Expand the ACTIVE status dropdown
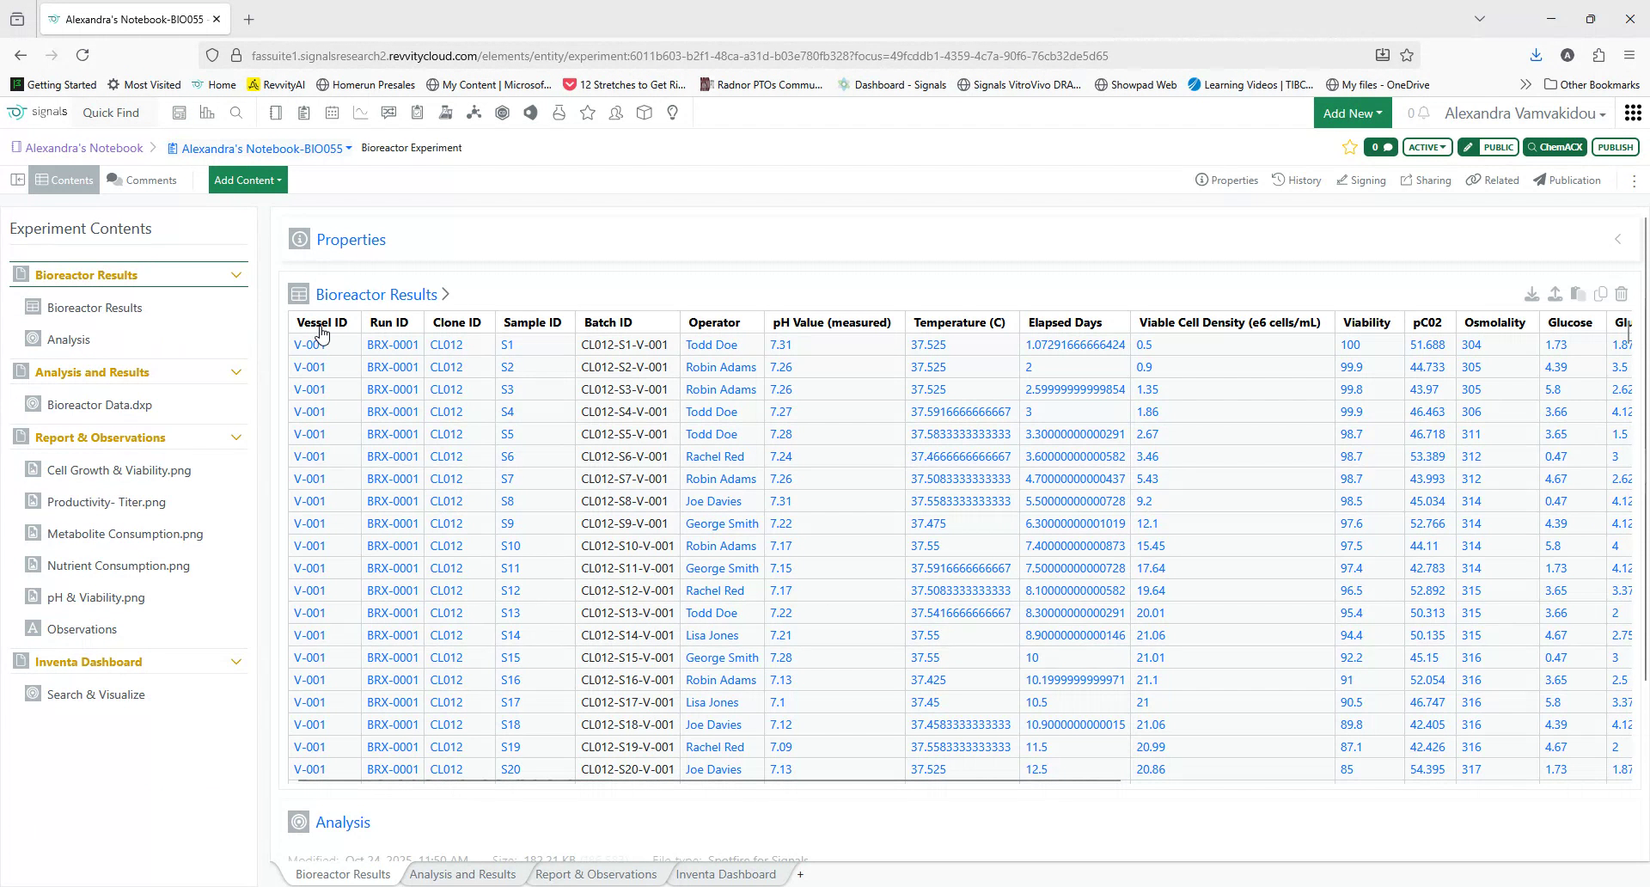Image resolution: width=1650 pixels, height=887 pixels. tap(1427, 147)
